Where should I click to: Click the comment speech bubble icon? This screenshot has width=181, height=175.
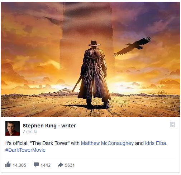(36, 165)
